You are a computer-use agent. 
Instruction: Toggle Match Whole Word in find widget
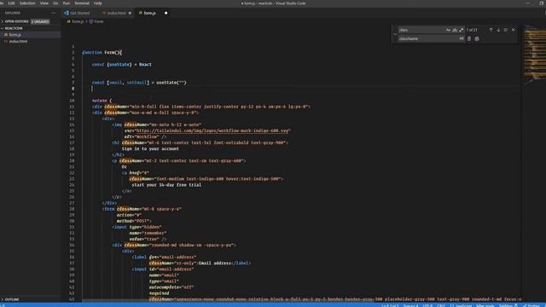tap(455, 30)
